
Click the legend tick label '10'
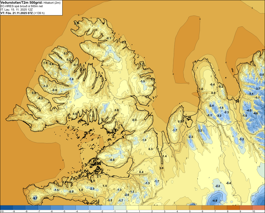click(253, 211)
